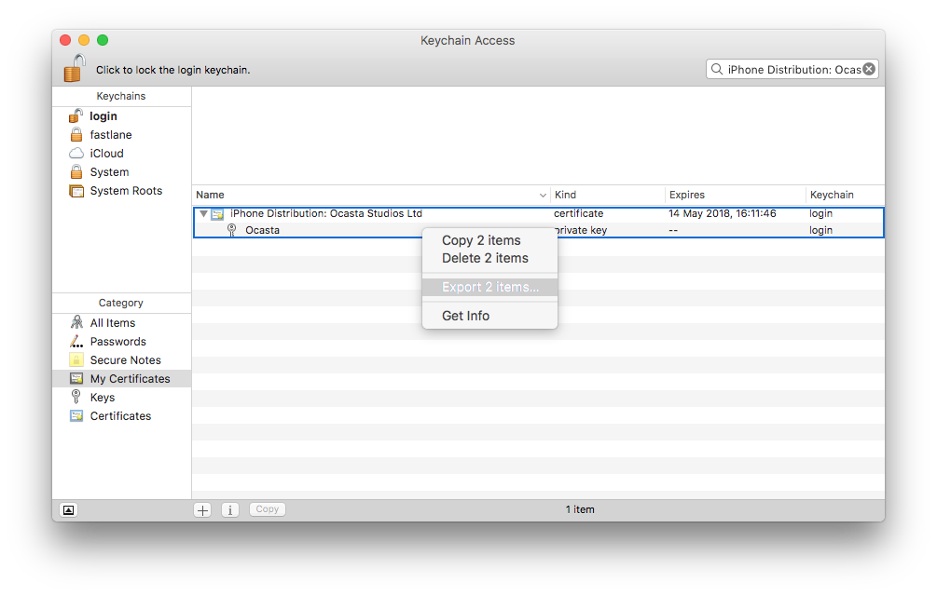Image resolution: width=937 pixels, height=596 pixels.
Task: Click the padlock icon to lock login keychain
Action: click(75, 68)
